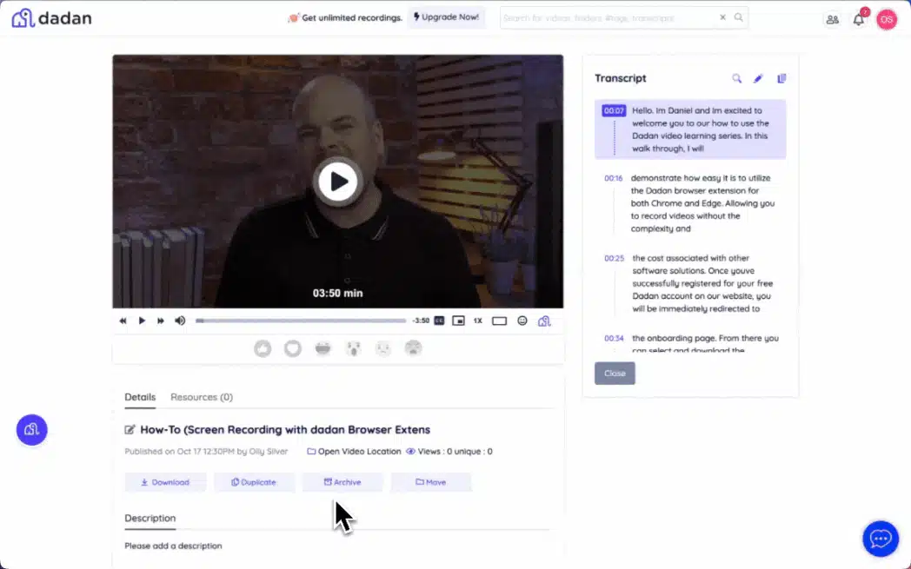Search within the Transcript panel

click(737, 78)
